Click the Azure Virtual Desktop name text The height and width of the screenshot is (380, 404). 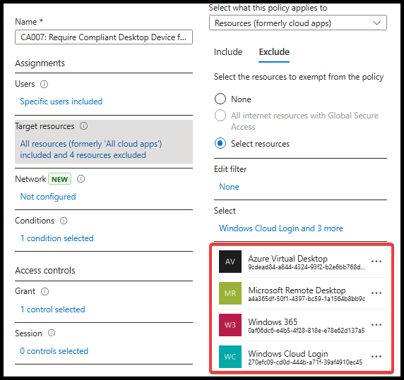pyautogui.click(x=287, y=259)
